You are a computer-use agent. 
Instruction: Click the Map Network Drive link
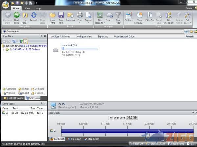pyautogui.click(x=124, y=37)
